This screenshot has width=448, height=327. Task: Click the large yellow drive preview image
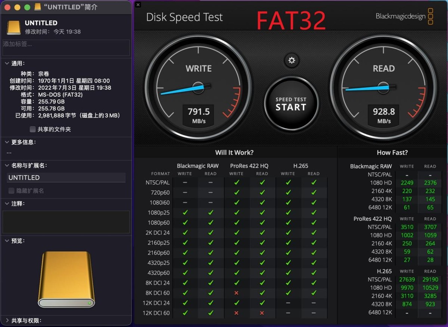coord(66,279)
